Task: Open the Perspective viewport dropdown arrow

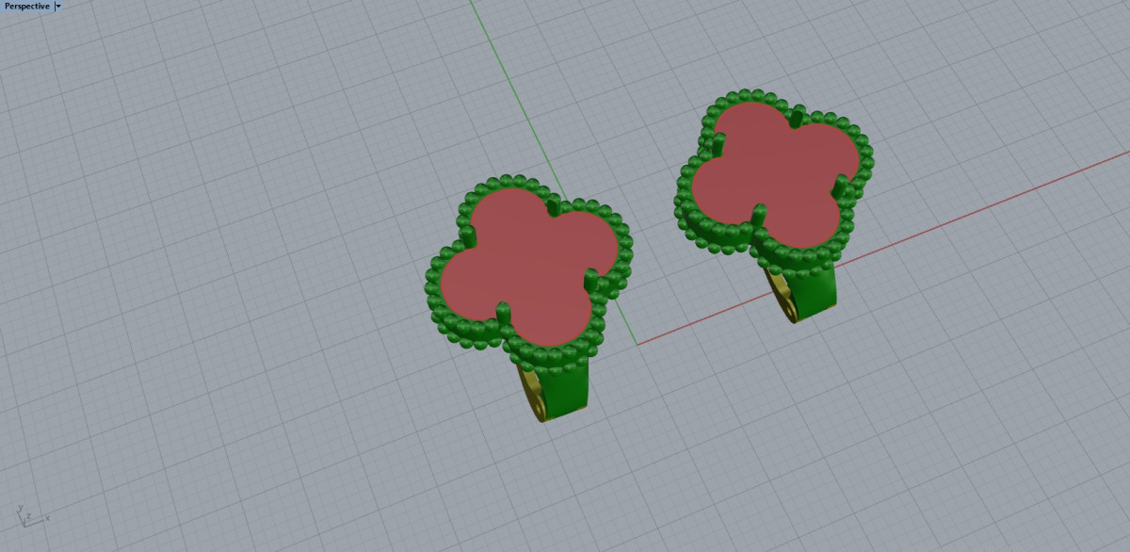Action: coord(58,6)
